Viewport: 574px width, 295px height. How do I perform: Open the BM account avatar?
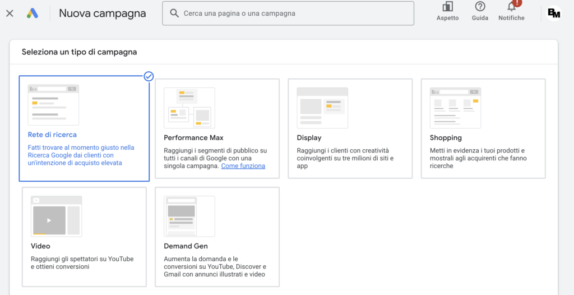pos(554,13)
